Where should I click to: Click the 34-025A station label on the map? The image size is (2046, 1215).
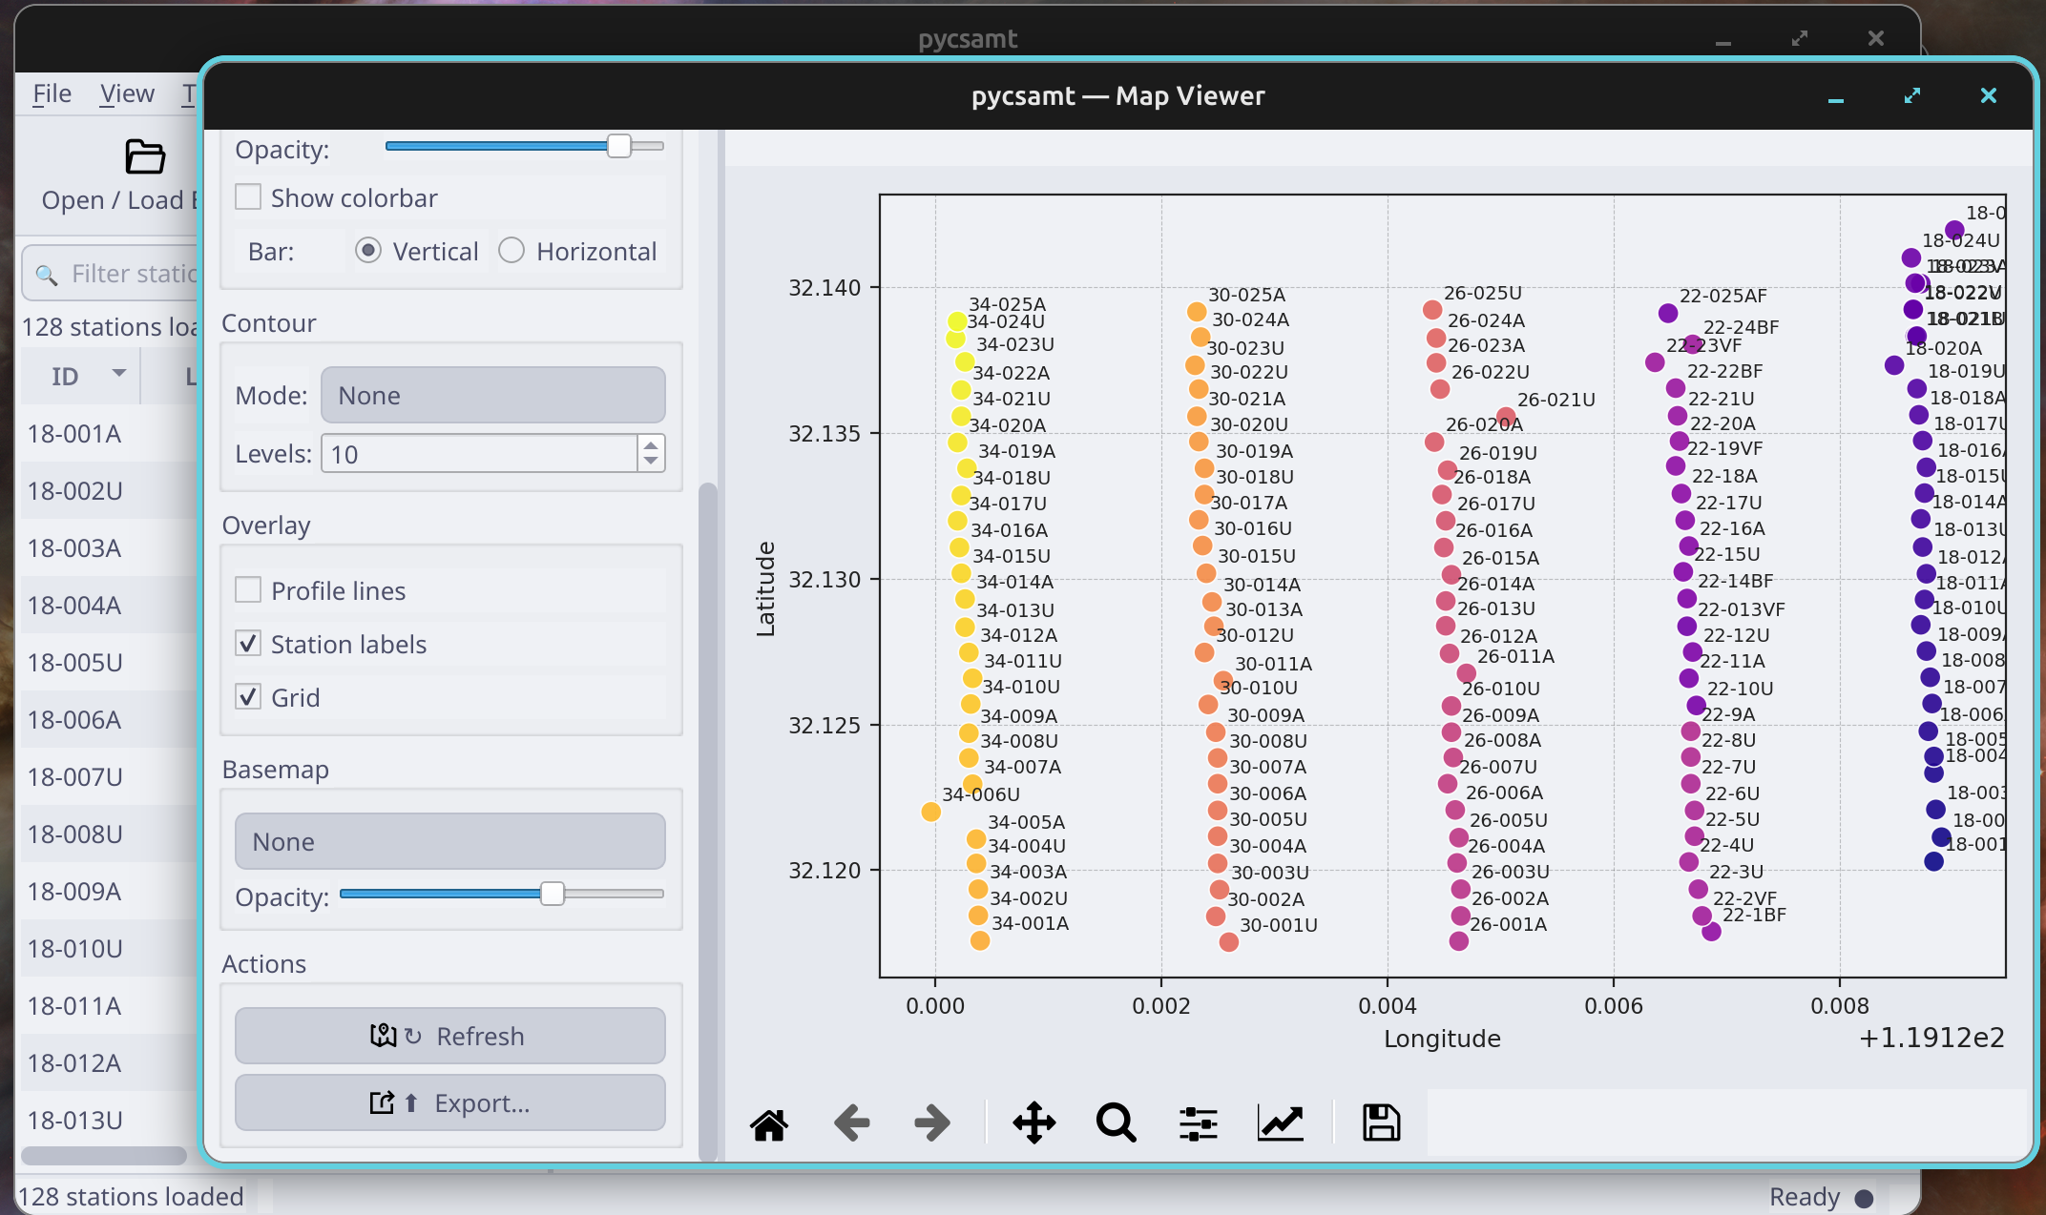coord(1007,304)
